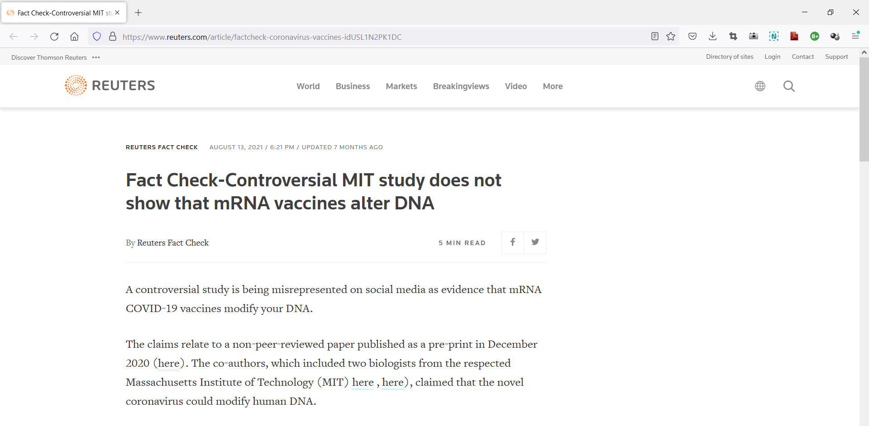This screenshot has width=869, height=426.
Task: Click the Reuters search magnifier icon
Action: (x=789, y=86)
